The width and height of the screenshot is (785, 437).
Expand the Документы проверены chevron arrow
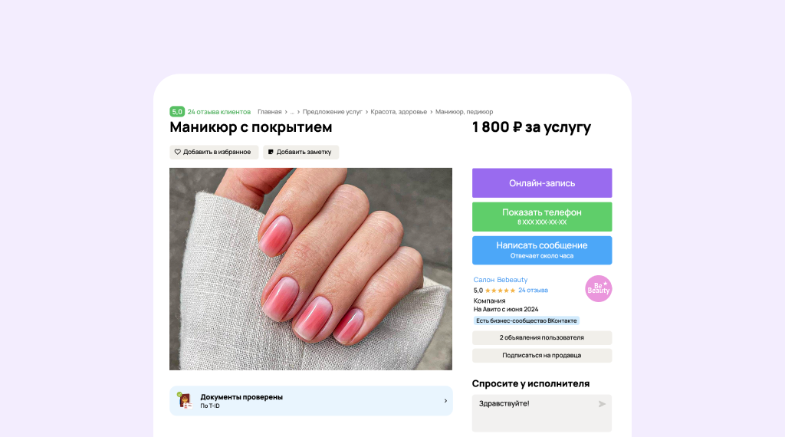pyautogui.click(x=445, y=400)
